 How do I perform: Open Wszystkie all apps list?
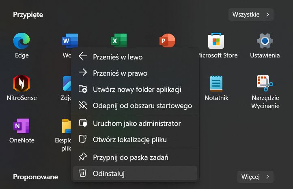251,15
